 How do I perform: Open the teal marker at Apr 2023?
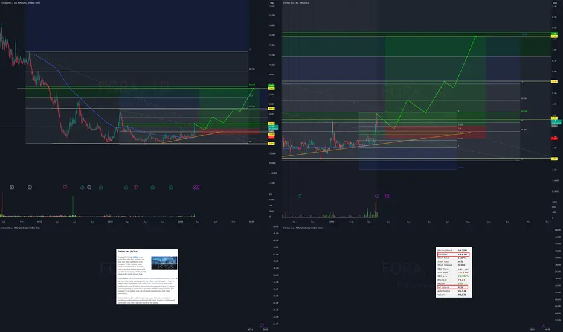(x=126, y=187)
